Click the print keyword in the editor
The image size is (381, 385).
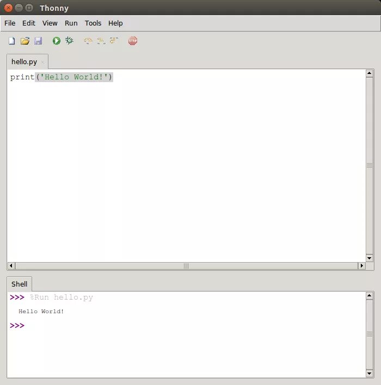22,77
